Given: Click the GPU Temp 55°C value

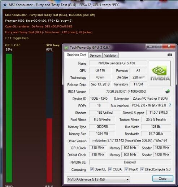Looking at the screenshot, I should click(x=49, y=49).
